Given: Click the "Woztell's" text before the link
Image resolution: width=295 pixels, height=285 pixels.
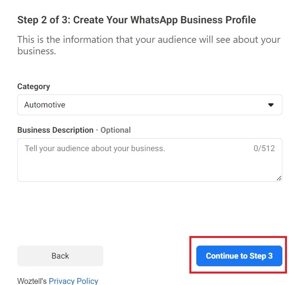Looking at the screenshot, I should (32, 281).
